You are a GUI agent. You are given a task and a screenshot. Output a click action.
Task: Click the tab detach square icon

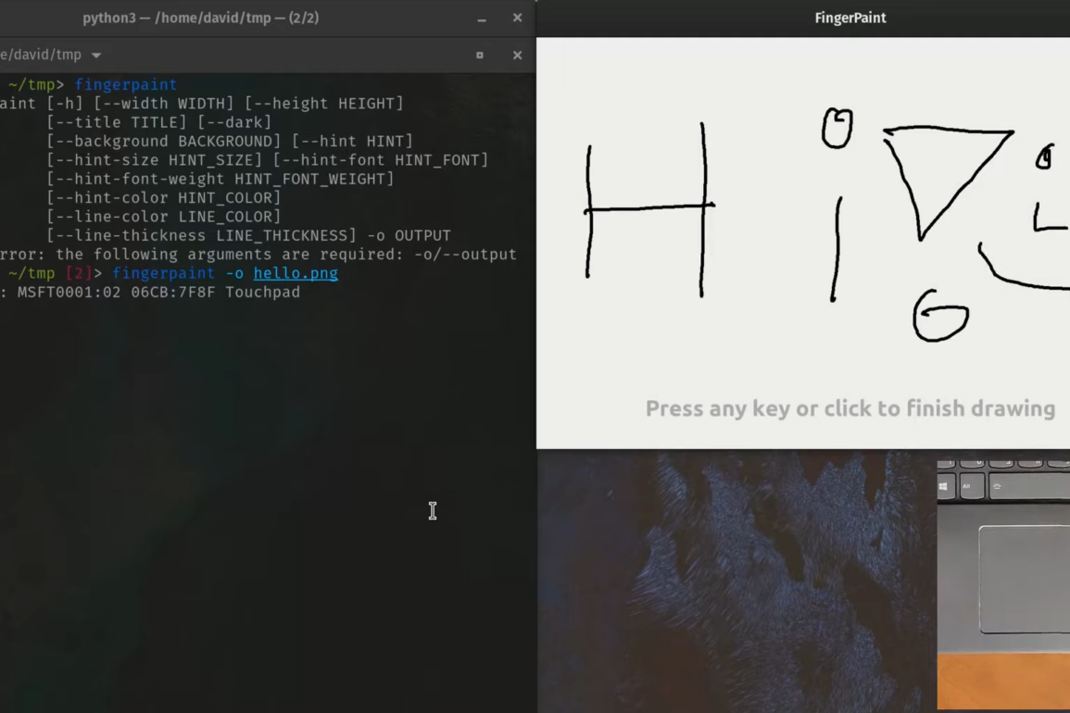pos(479,56)
